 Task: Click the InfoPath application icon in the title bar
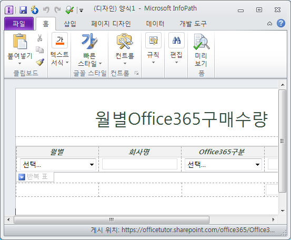(9, 10)
